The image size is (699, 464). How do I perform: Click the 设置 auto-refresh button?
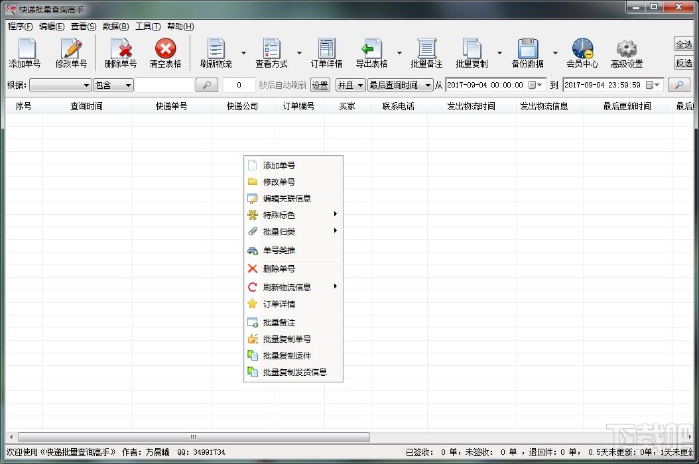coord(320,85)
